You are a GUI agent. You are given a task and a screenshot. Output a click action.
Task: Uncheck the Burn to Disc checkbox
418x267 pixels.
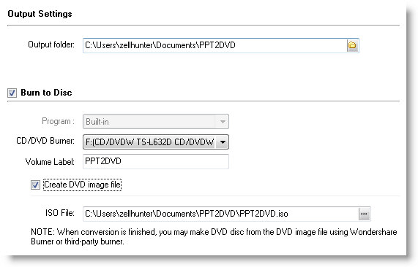(x=12, y=93)
